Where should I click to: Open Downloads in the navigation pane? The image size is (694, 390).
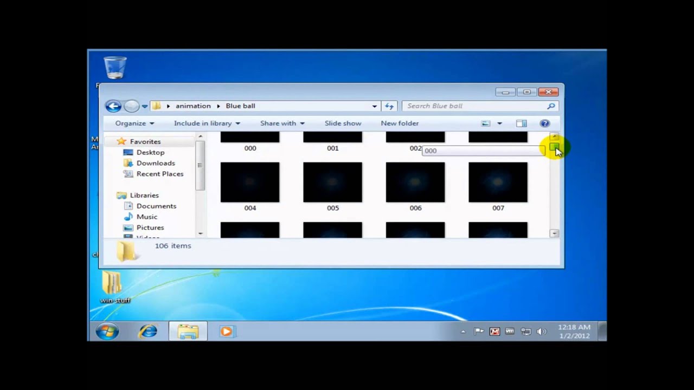click(156, 163)
